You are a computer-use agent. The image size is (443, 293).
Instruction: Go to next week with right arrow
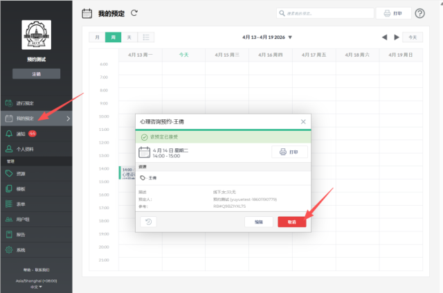397,37
